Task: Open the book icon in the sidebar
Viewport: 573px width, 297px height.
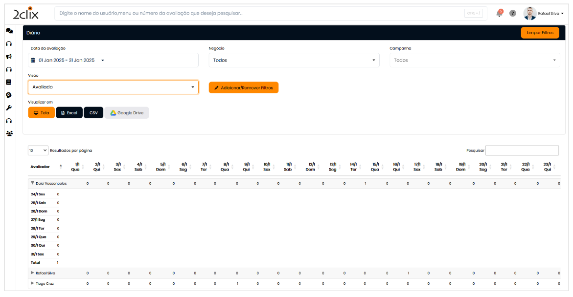Action: tap(9, 82)
